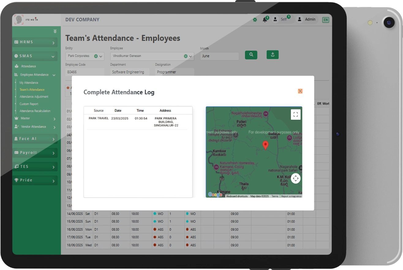Image resolution: width=403 pixels, height=270 pixels.
Task: Click the red location pin on map
Action: (266, 145)
